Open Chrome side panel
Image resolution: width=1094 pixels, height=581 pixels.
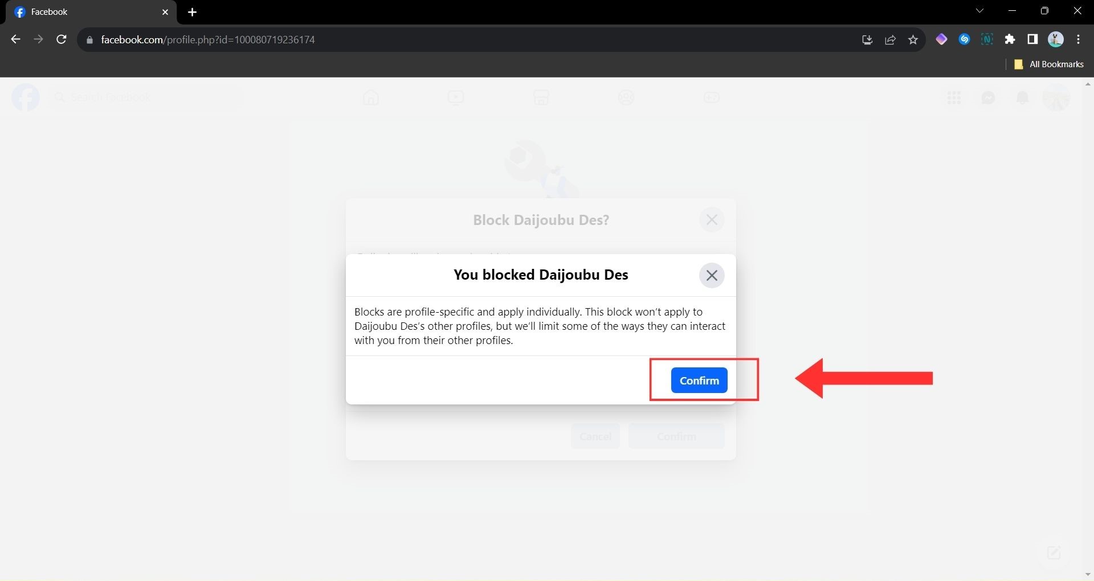[1032, 39]
